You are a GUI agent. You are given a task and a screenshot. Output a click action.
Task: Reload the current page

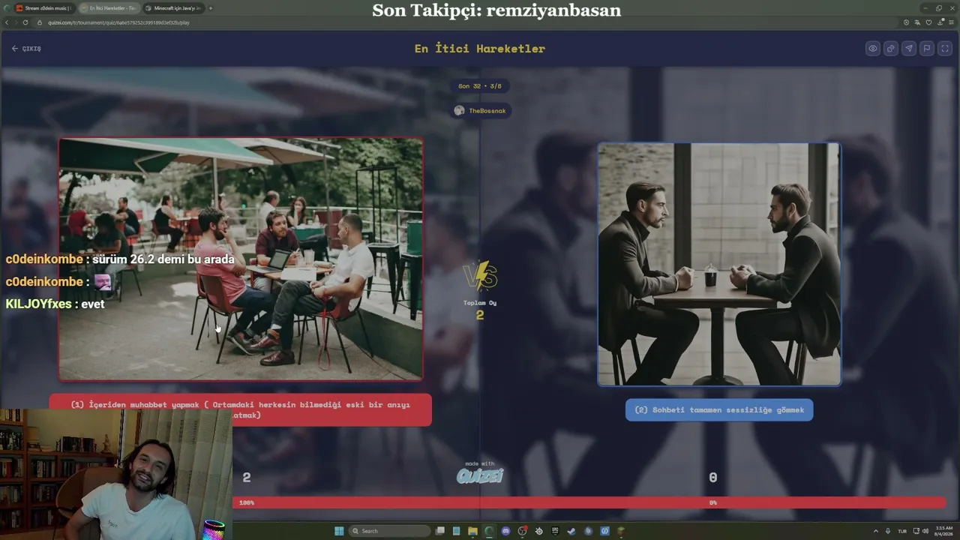(25, 22)
